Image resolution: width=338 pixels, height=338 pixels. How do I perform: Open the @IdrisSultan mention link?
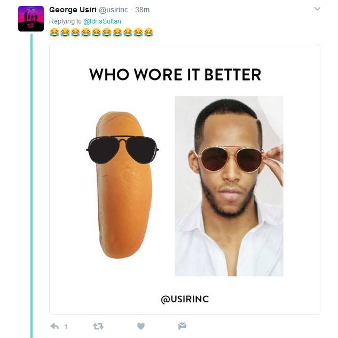click(102, 21)
